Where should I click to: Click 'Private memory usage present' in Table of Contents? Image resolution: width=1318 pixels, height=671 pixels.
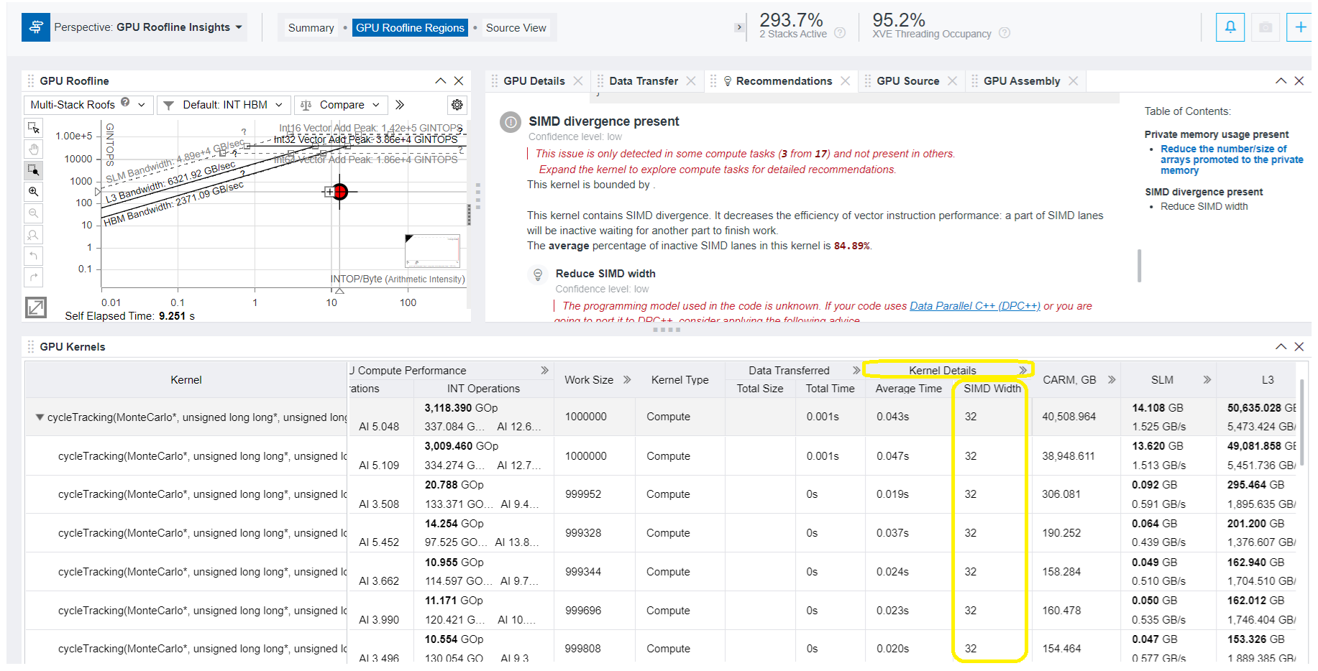(1217, 134)
